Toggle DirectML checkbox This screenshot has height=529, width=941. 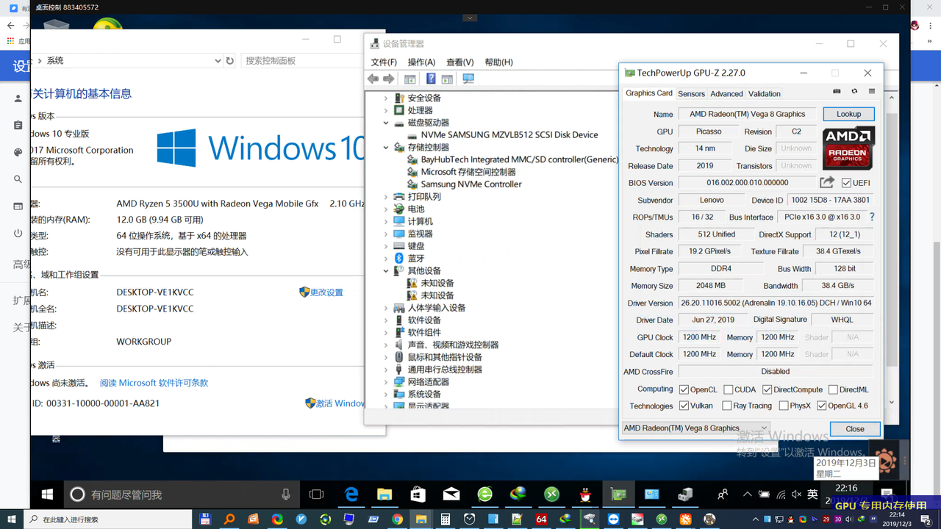[833, 389]
